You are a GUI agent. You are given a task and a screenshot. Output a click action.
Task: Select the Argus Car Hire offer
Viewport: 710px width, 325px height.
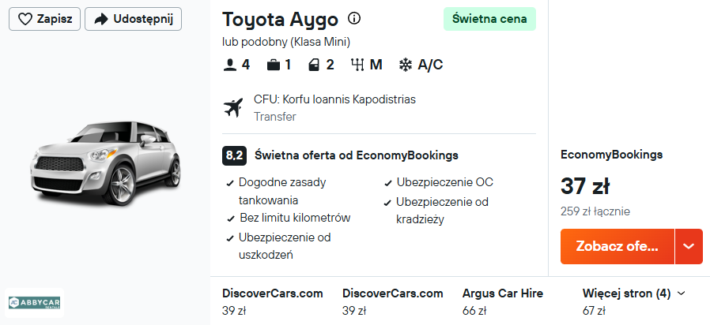(503, 301)
